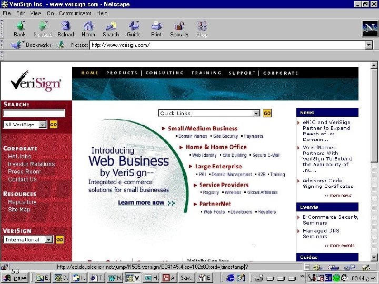Select the PRODUCTS navigation tab
Image resolution: width=379 pixels, height=284 pixels.
(122, 73)
